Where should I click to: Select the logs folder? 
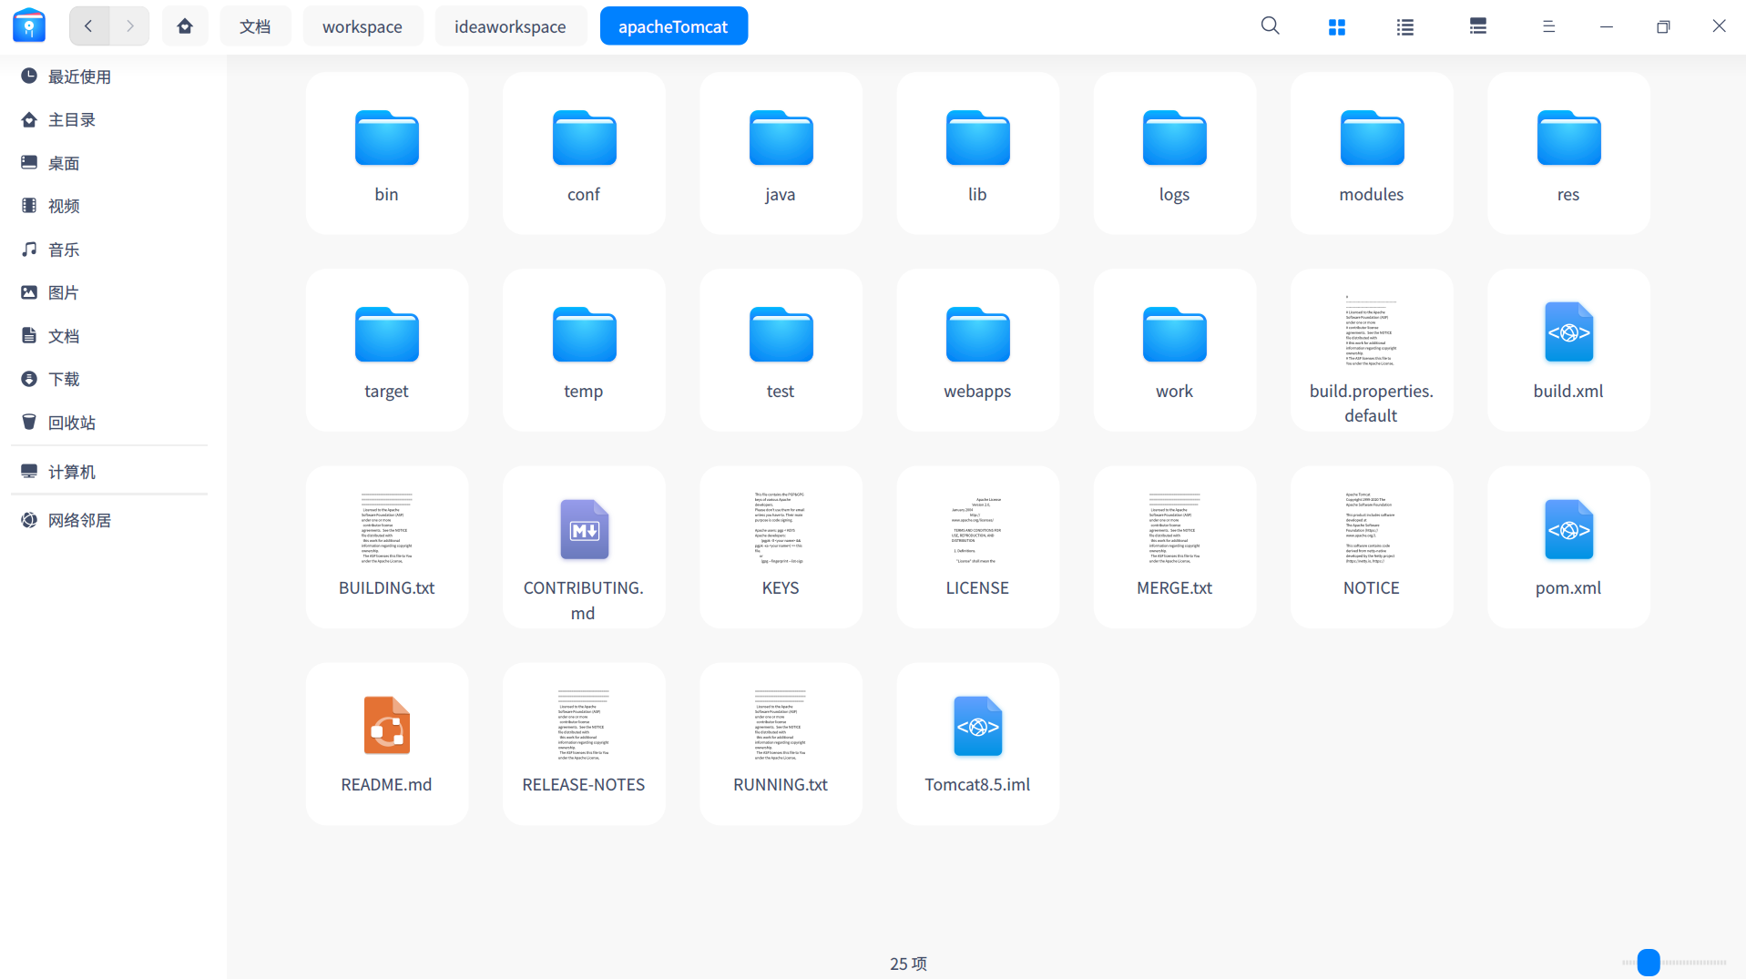pyautogui.click(x=1175, y=153)
